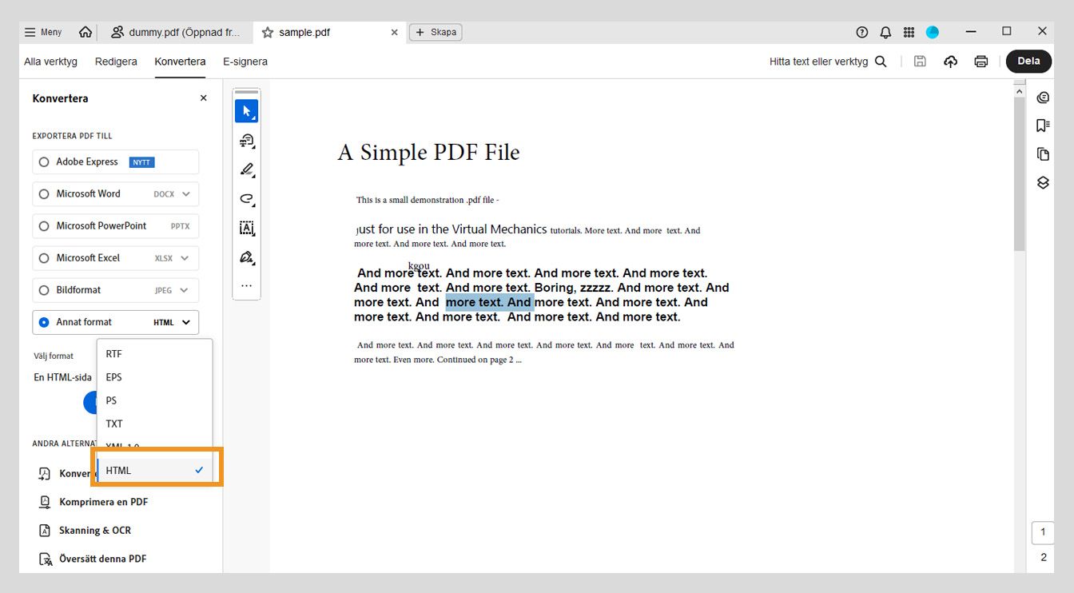Select the Annat format radio option
This screenshot has height=593, width=1074.
pyautogui.click(x=44, y=322)
